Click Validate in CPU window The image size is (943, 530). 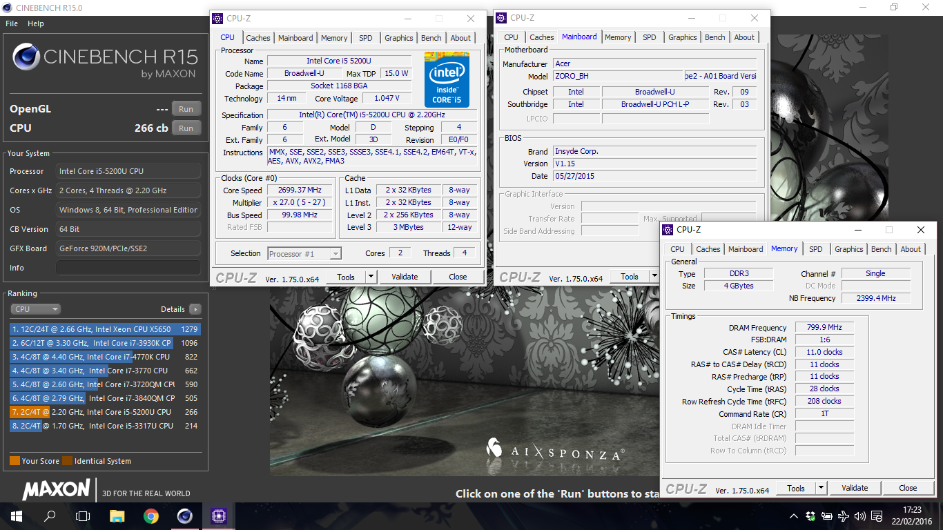405,277
